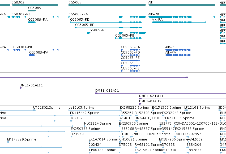Select the EK187906.5prime EST label
Viewport: 226px width, 154px height.
click(173, 139)
